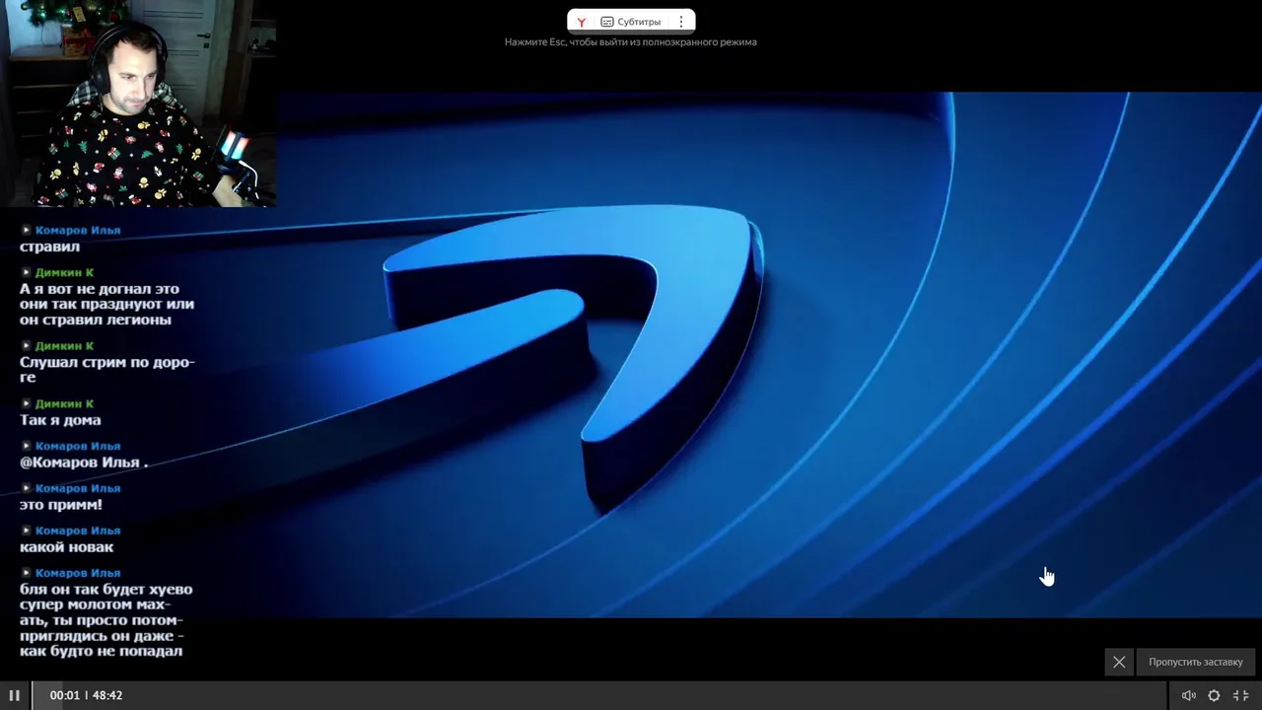Mute the video with speaker icon
This screenshot has width=1262, height=710.
tap(1188, 695)
